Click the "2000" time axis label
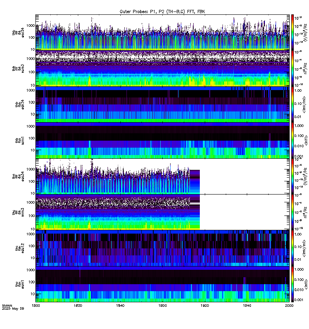 coord(289,306)
